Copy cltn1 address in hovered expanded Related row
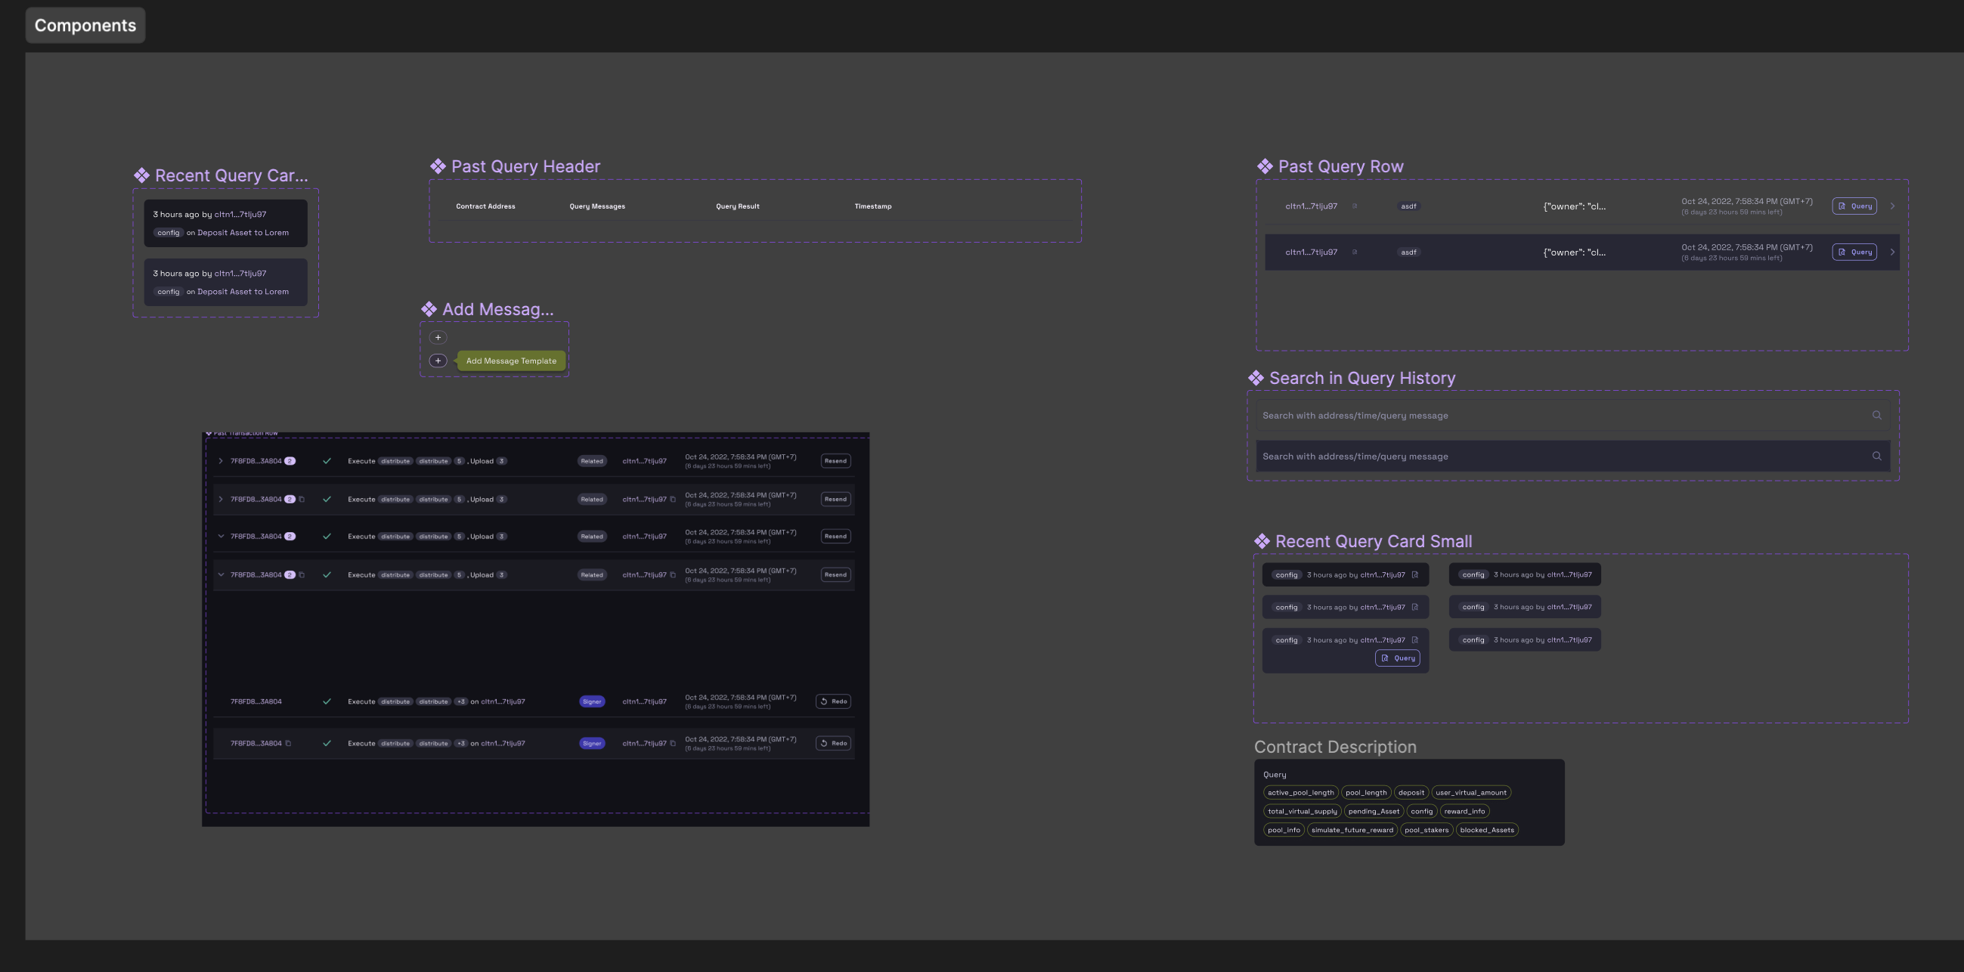1964x972 pixels. coord(673,575)
